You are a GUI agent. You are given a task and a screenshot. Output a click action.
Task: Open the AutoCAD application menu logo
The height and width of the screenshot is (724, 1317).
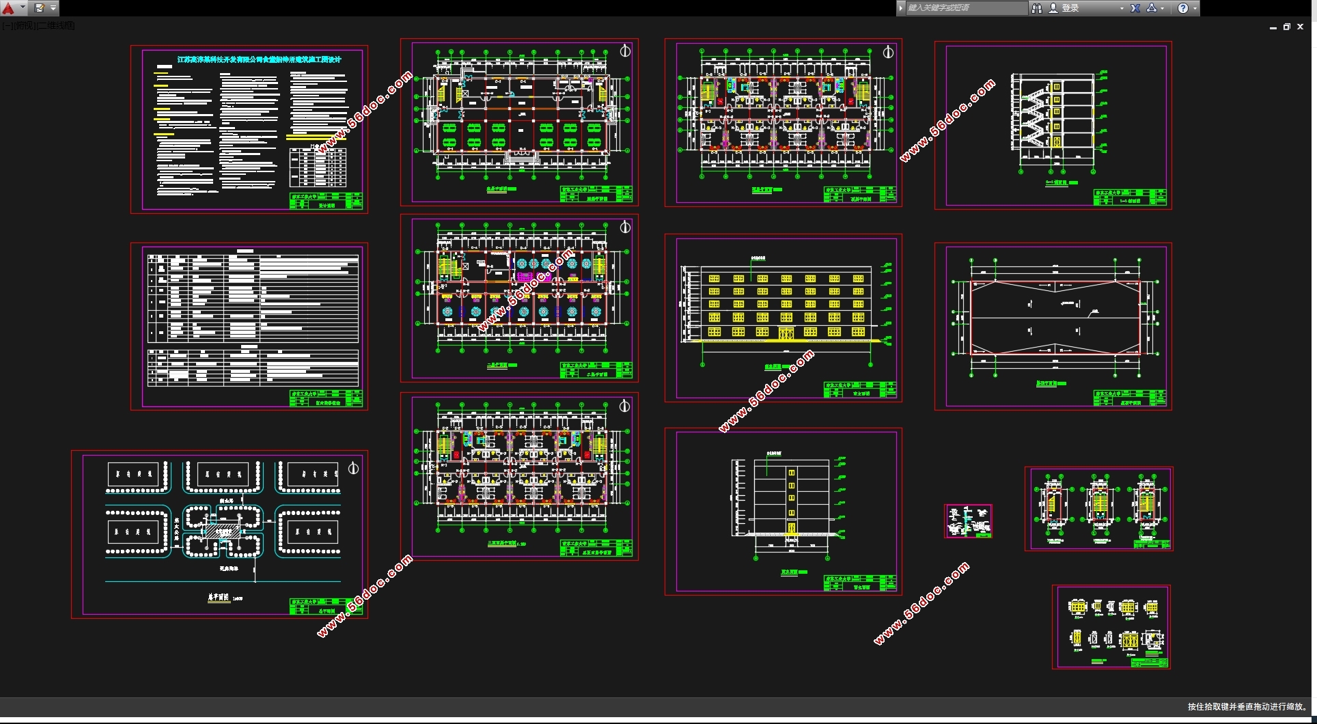click(x=8, y=8)
